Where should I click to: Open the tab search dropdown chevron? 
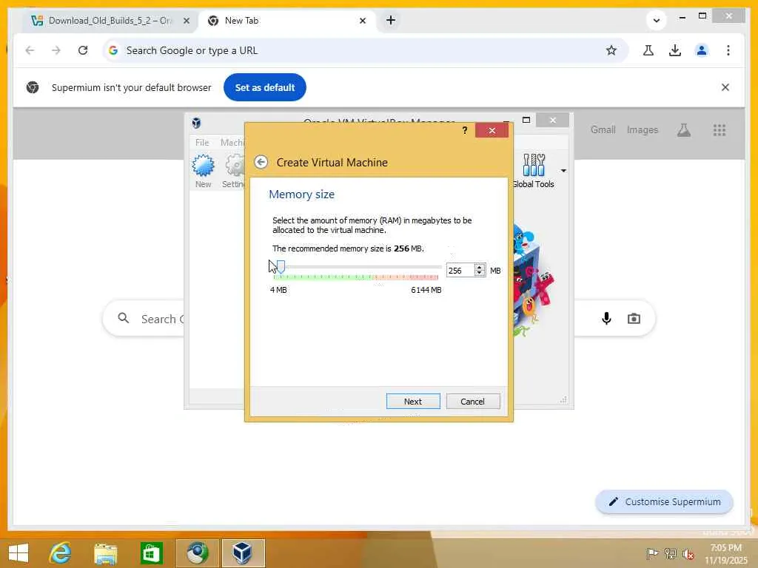[x=657, y=20]
